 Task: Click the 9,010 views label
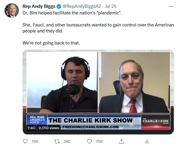(x=49, y=128)
